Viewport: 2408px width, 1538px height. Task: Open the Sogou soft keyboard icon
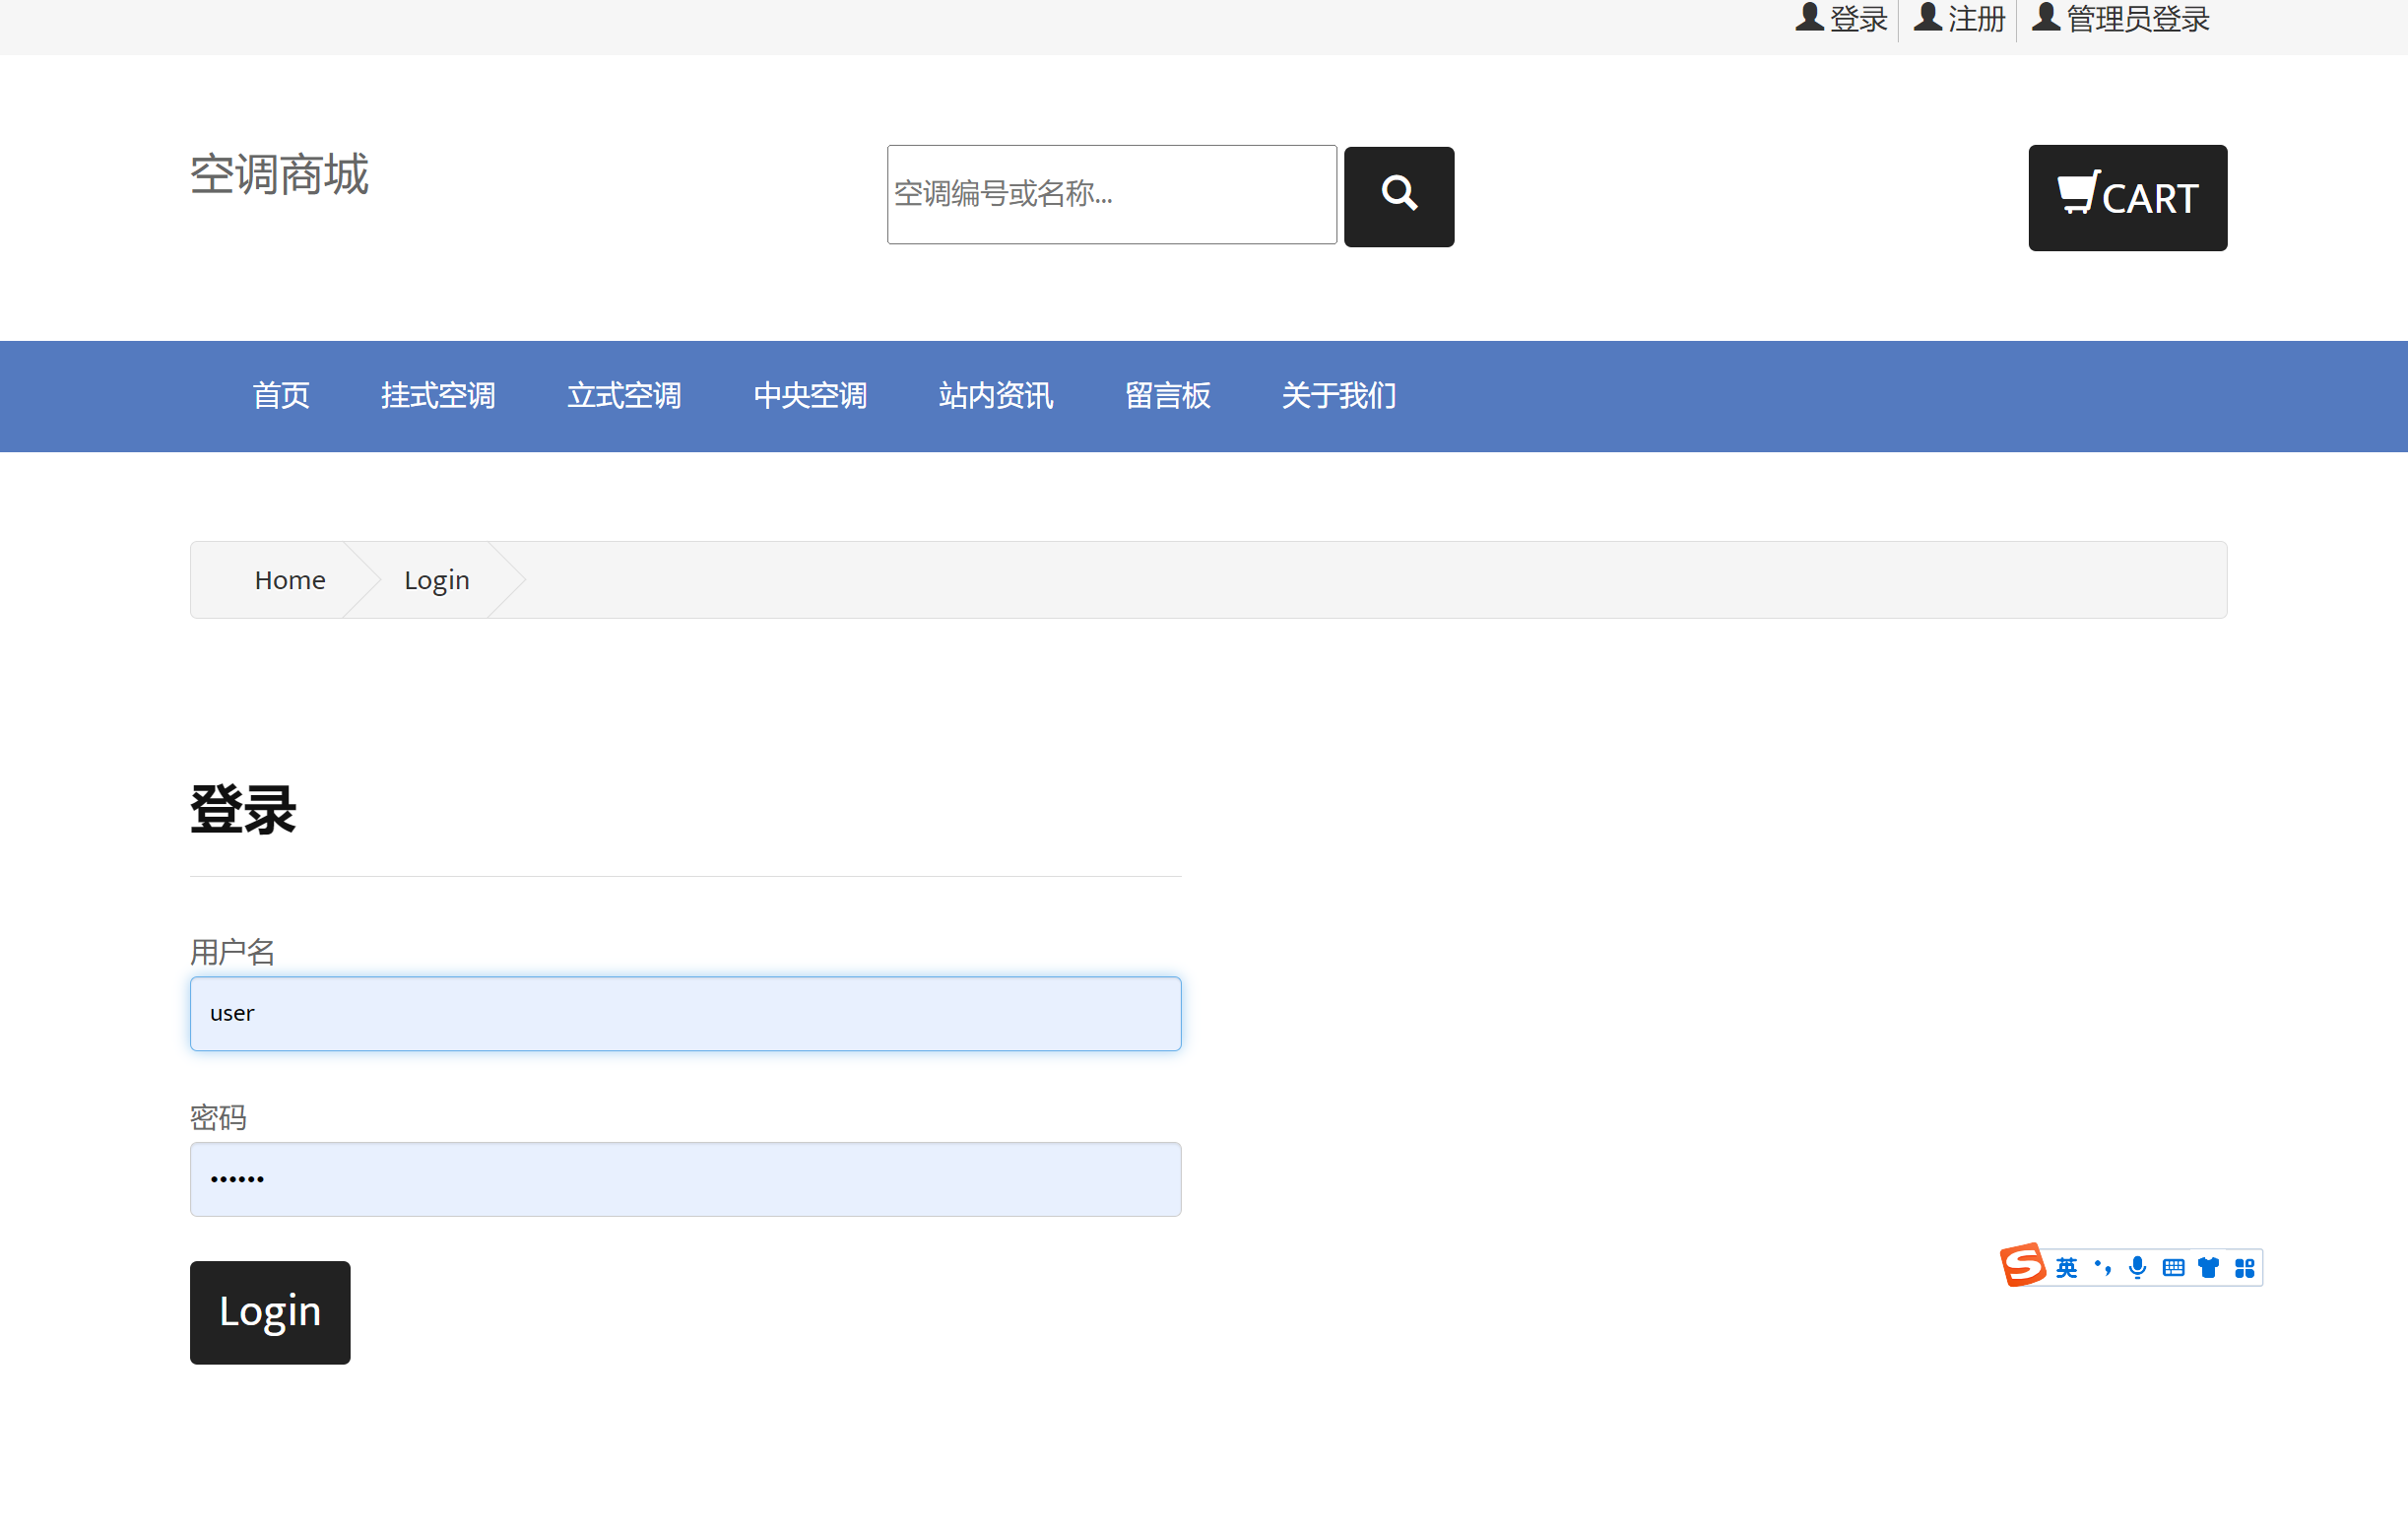(2172, 1267)
